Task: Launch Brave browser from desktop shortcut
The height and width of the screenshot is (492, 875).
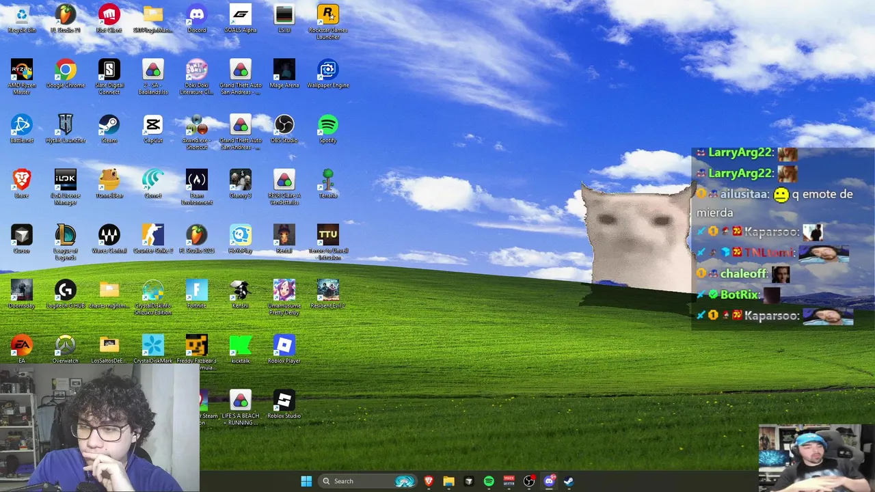Action: click(x=22, y=184)
